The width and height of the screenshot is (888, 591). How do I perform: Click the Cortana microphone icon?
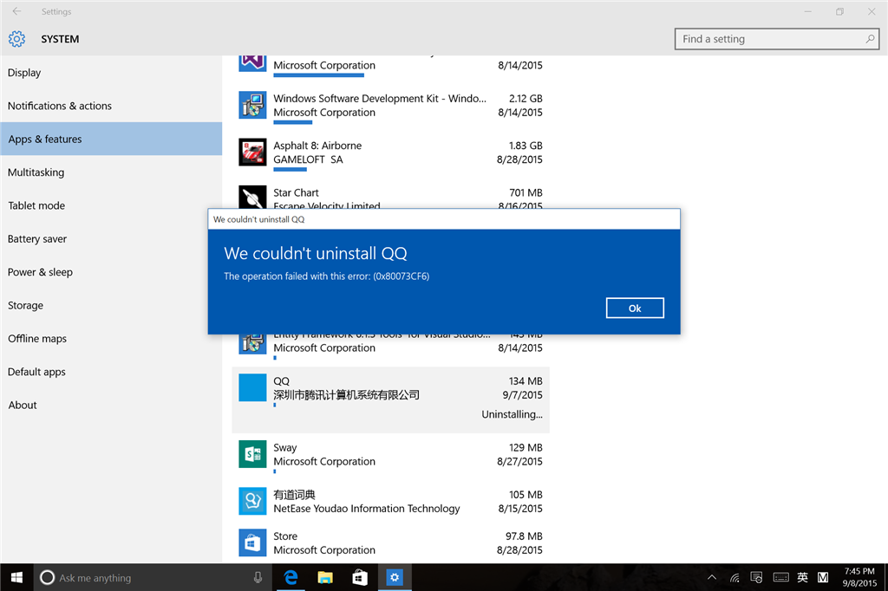pos(258,577)
